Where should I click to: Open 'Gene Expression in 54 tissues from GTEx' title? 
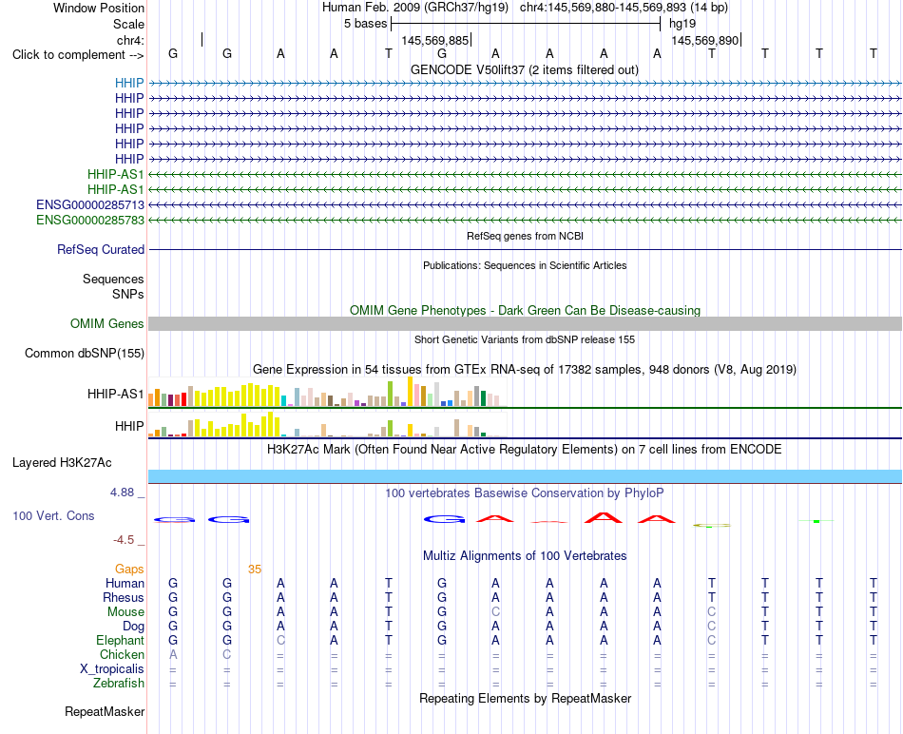point(525,369)
